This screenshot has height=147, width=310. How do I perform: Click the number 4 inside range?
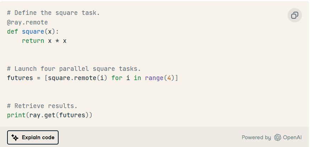tap(169, 78)
